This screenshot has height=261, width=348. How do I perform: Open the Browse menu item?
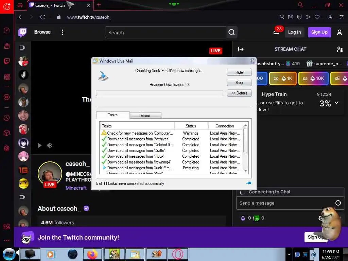[x=42, y=32]
